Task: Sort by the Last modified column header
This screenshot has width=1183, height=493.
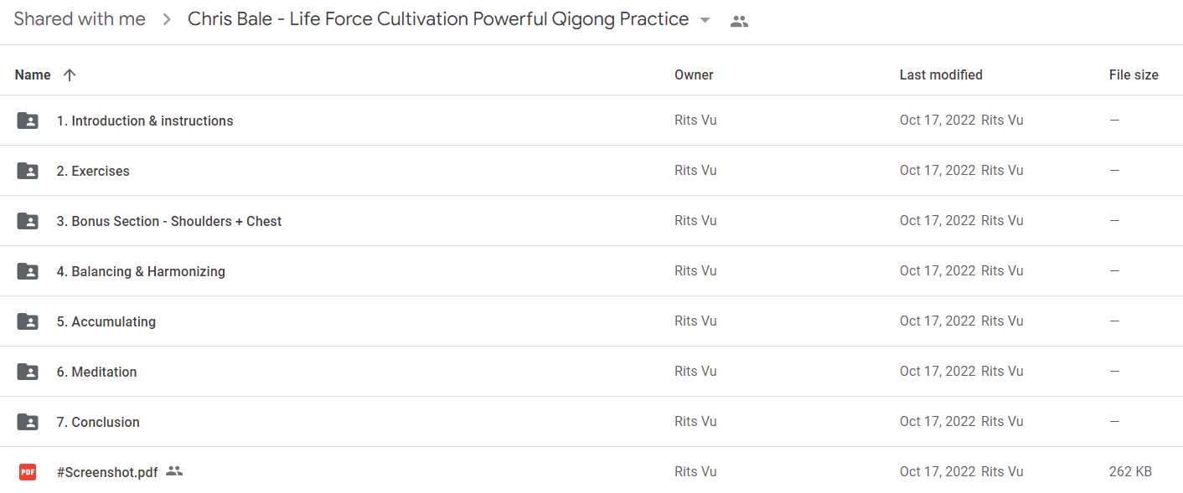Action: pos(941,74)
